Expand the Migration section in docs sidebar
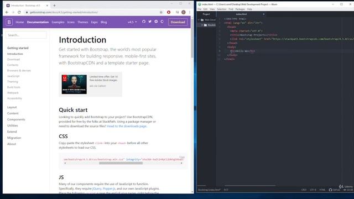354x199 pixels. (14, 138)
